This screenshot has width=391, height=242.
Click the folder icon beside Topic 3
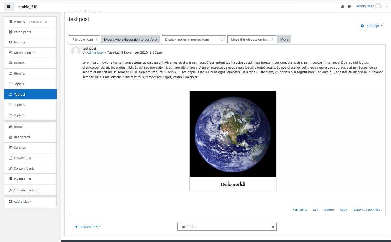click(x=10, y=105)
